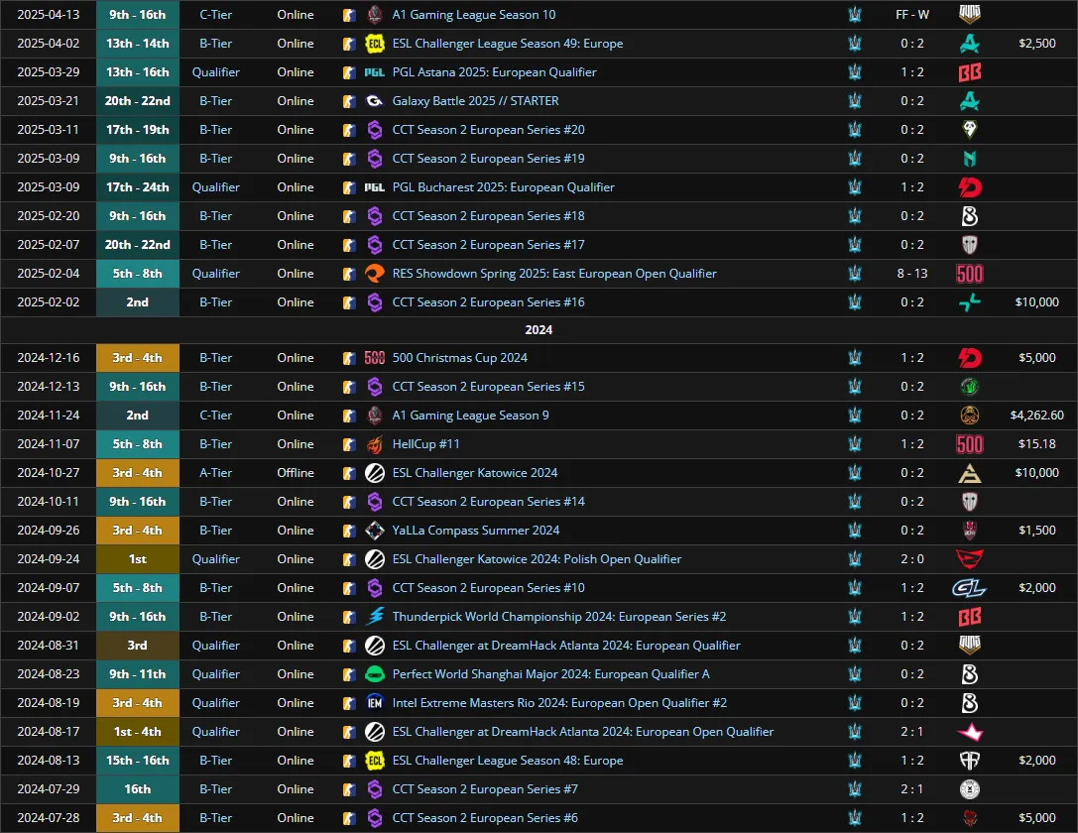Click date 2024-12-16

coord(49,358)
